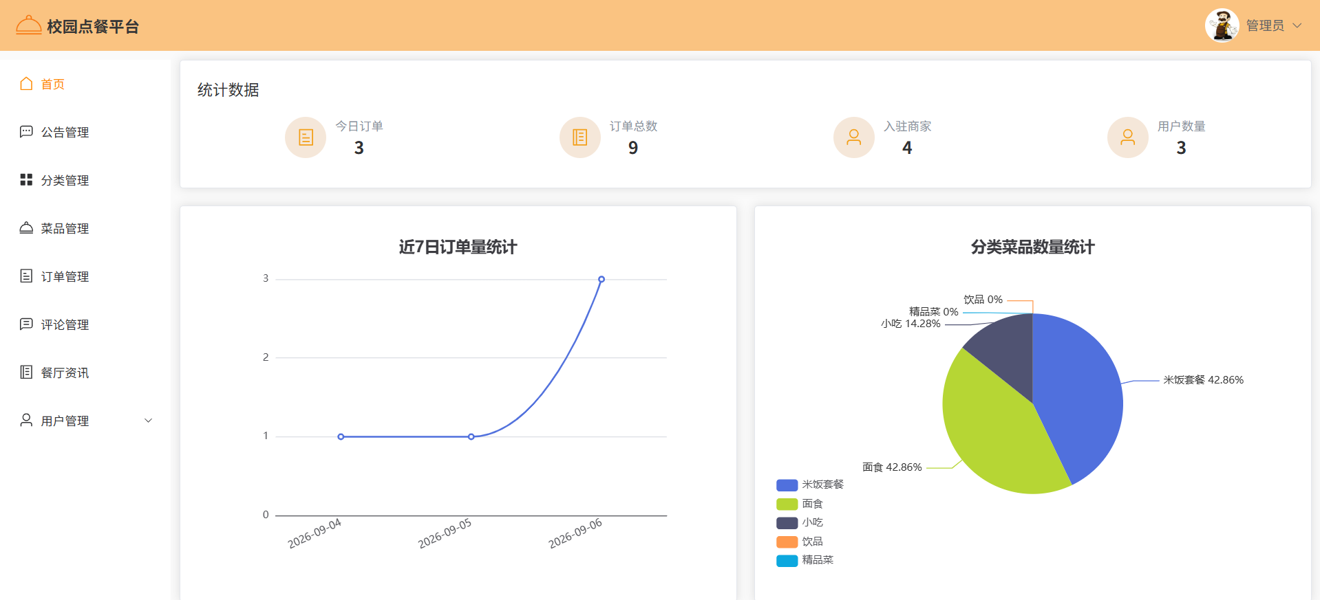Select 评论管理 in the sidebar

[85, 324]
